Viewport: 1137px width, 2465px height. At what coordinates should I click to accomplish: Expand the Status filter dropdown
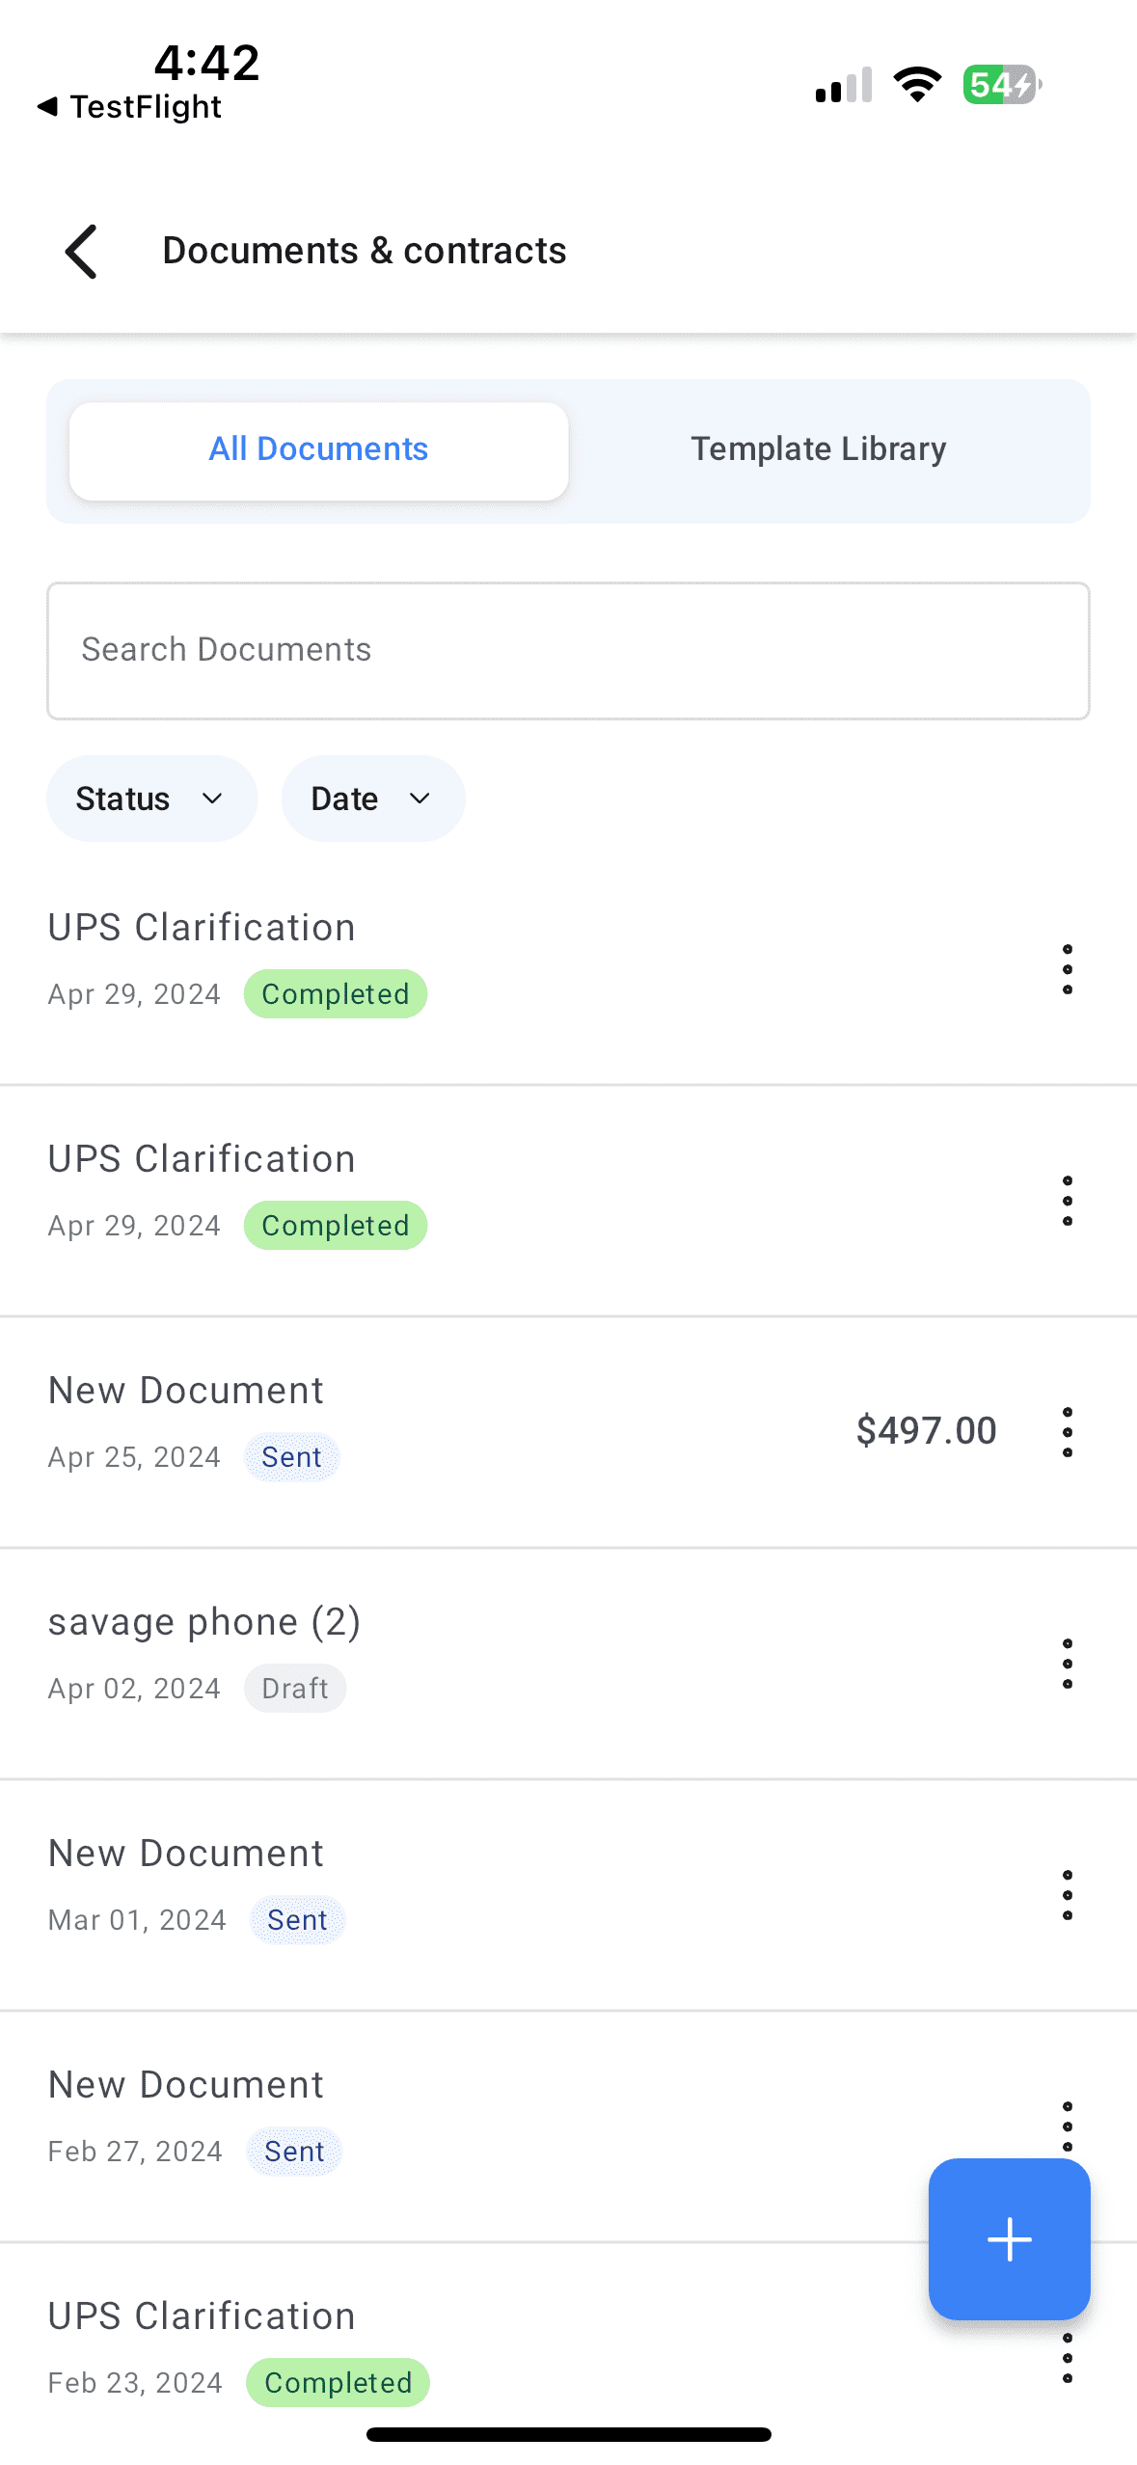pyautogui.click(x=151, y=799)
